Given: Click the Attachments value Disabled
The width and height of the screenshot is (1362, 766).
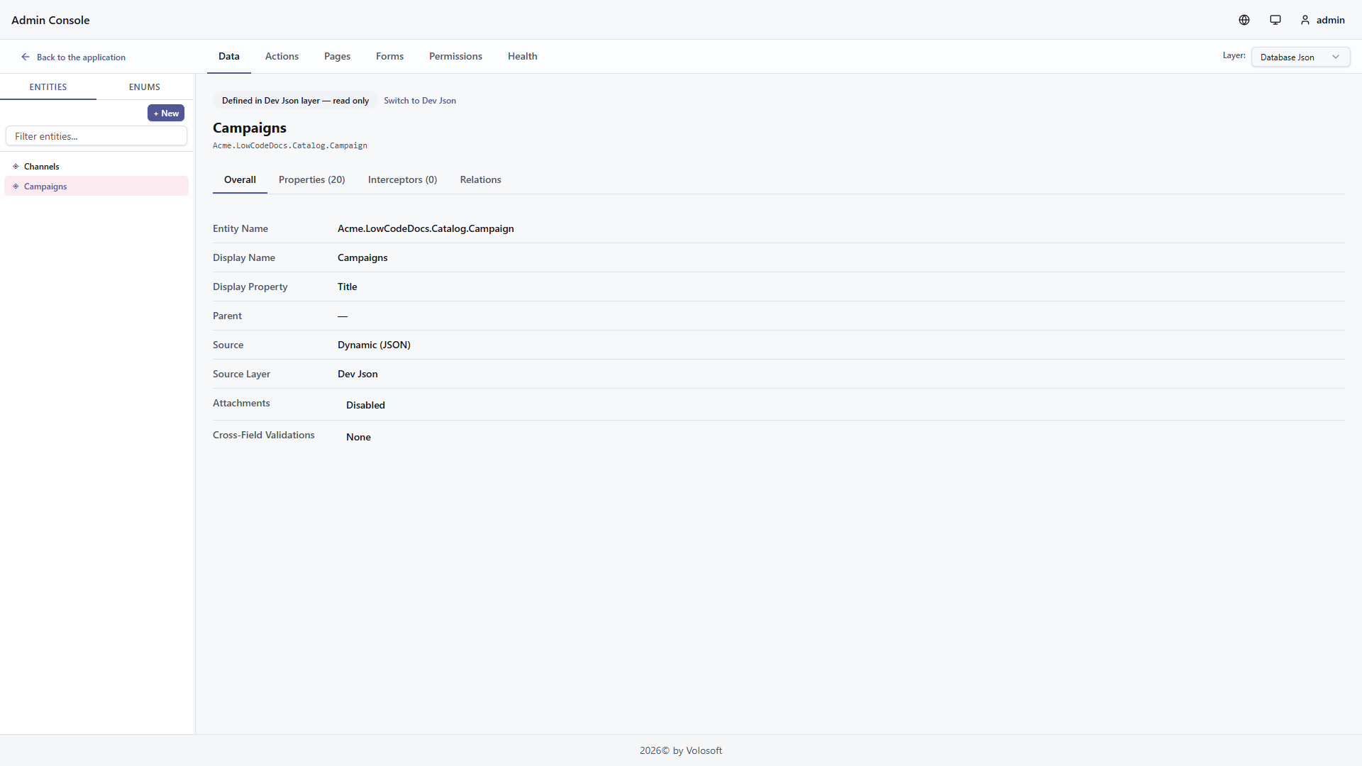Looking at the screenshot, I should (365, 405).
